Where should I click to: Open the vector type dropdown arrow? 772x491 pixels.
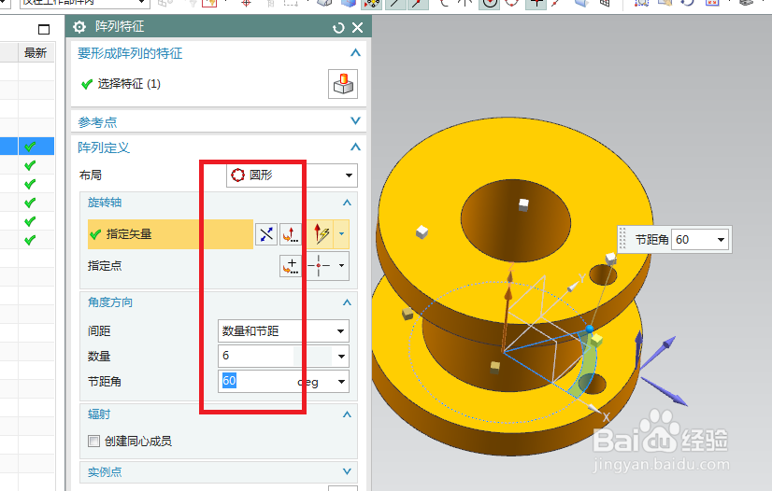[x=342, y=234]
